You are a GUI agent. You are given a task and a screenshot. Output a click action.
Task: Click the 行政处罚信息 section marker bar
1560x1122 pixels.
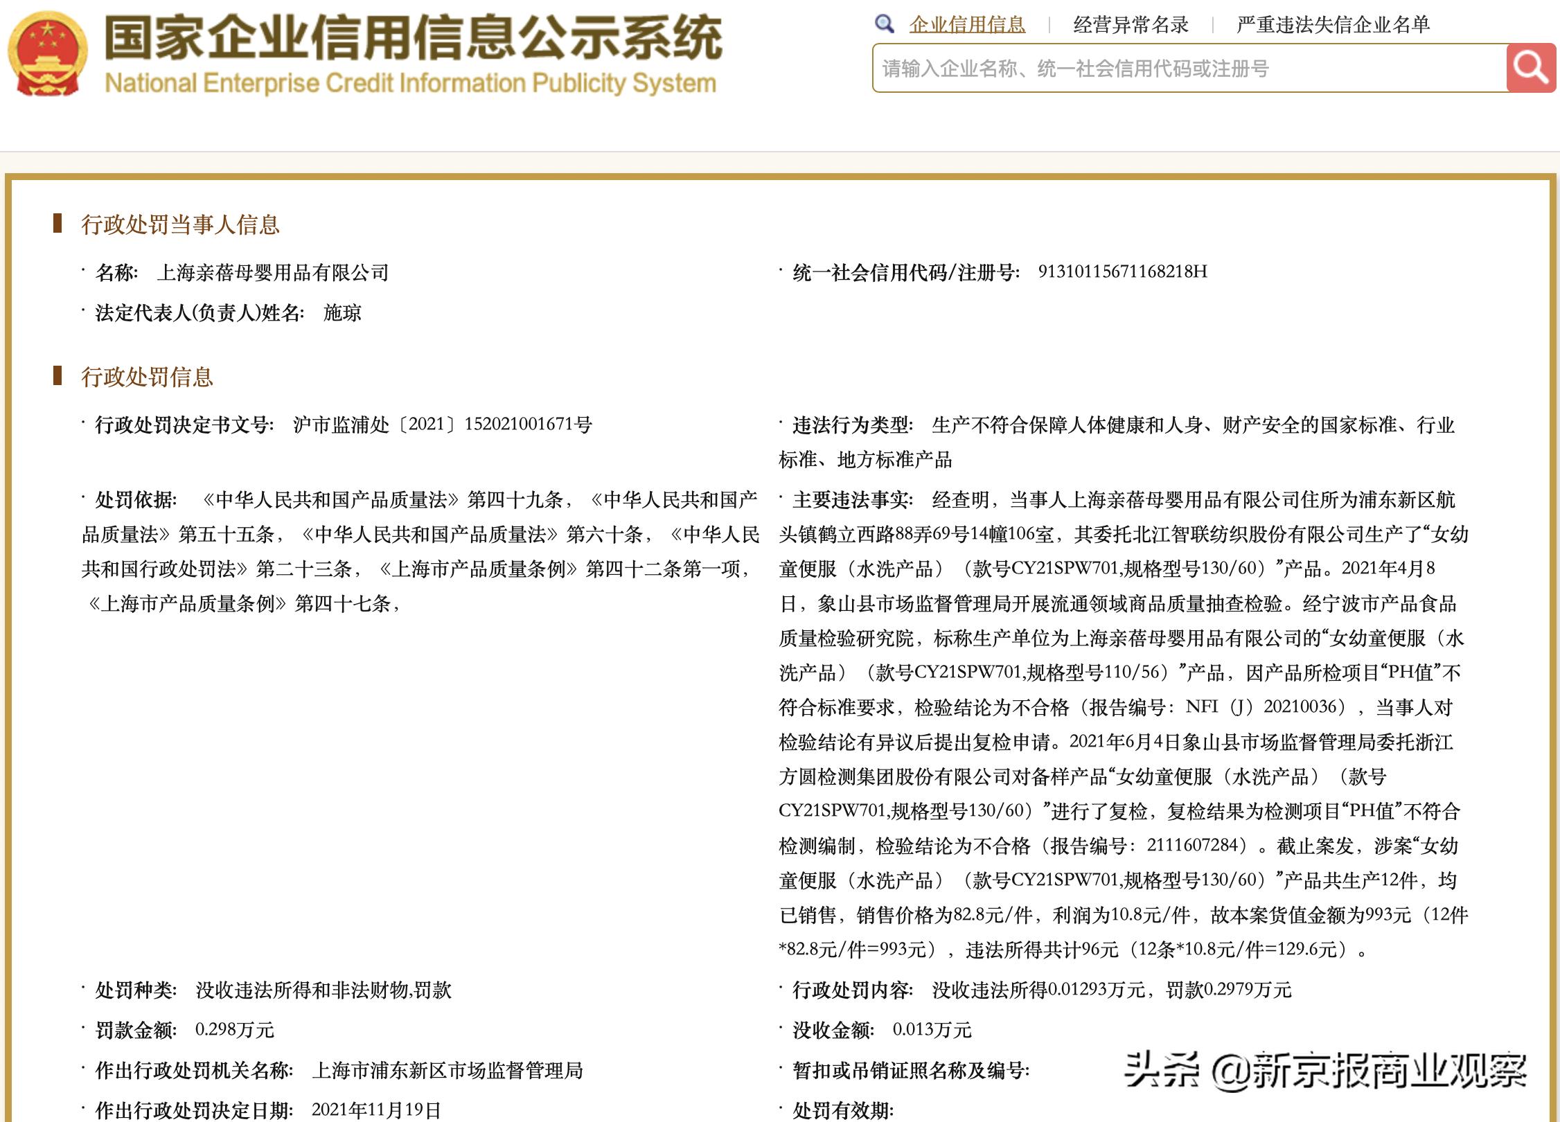click(x=59, y=375)
